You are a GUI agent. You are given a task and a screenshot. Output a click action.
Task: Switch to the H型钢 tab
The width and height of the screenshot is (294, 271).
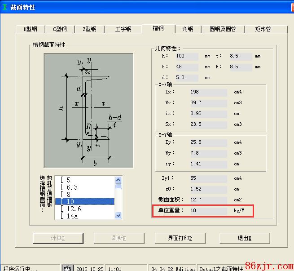31,29
